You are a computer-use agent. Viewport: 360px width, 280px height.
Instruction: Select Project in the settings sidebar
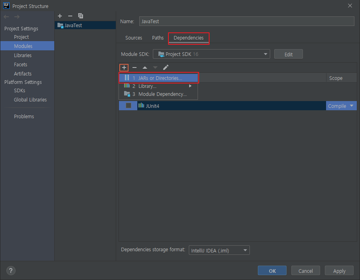click(21, 37)
